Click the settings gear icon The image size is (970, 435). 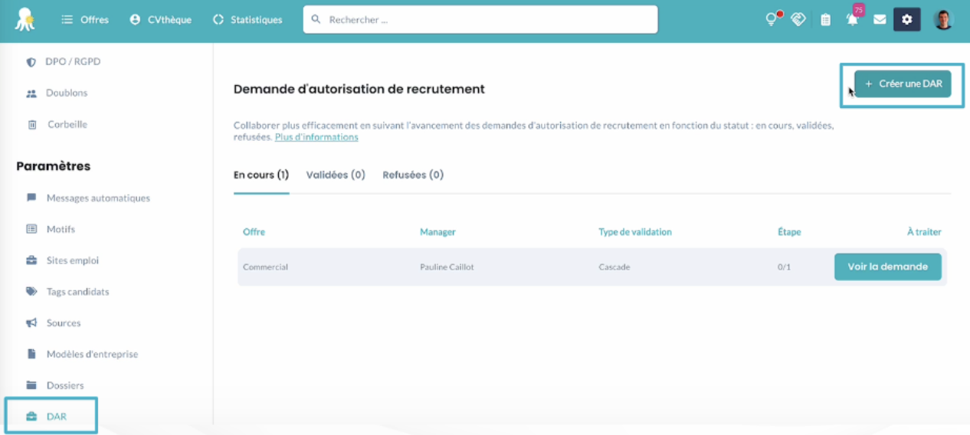906,20
